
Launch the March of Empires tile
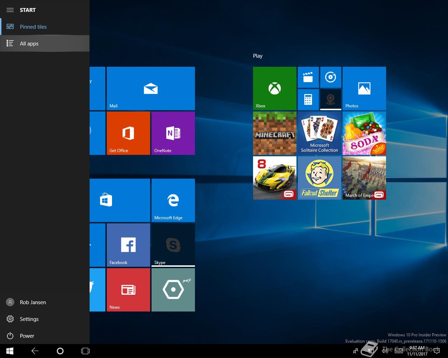(x=364, y=178)
